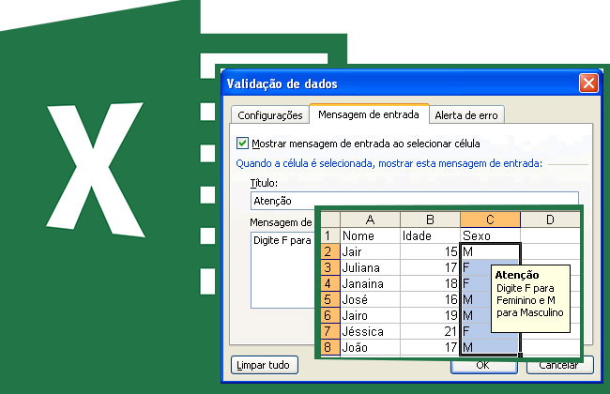Click João's age cell showing 17
Image resolution: width=610 pixels, height=394 pixels.
tap(430, 347)
